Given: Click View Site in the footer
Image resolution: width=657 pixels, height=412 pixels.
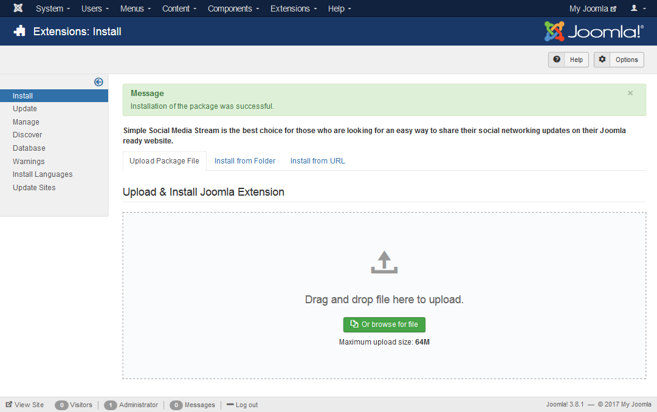Looking at the screenshot, I should click(25, 405).
